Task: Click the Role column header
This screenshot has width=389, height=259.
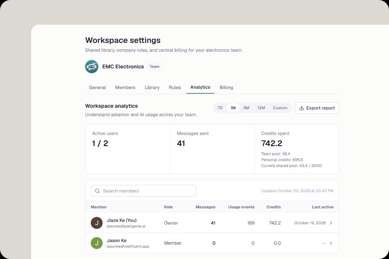Action: [x=168, y=207]
